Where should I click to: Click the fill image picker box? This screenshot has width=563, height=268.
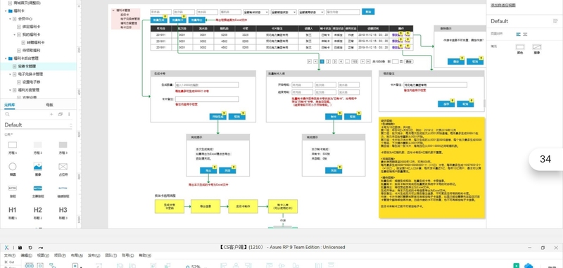pyautogui.click(x=536, y=47)
